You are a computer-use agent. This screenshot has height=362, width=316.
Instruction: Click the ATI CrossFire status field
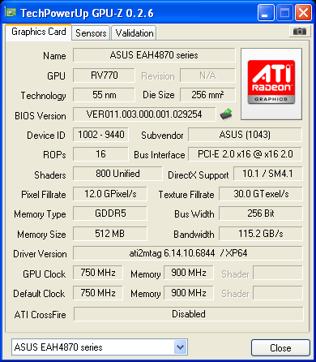click(188, 314)
